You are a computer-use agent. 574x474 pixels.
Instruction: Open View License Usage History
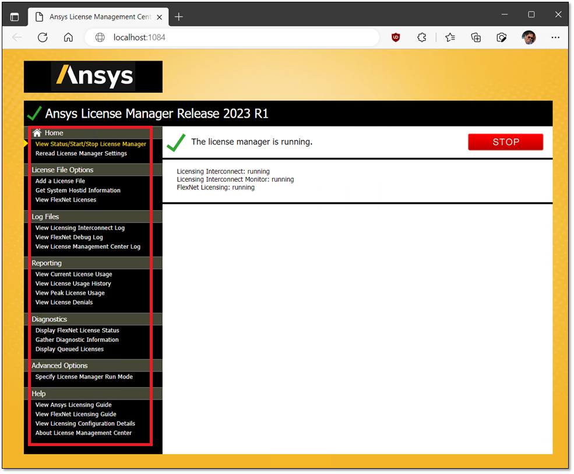coord(73,284)
